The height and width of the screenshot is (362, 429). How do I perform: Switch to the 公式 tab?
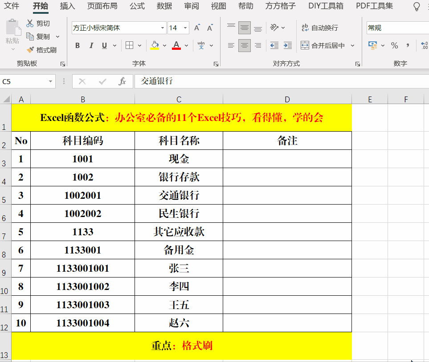137,6
